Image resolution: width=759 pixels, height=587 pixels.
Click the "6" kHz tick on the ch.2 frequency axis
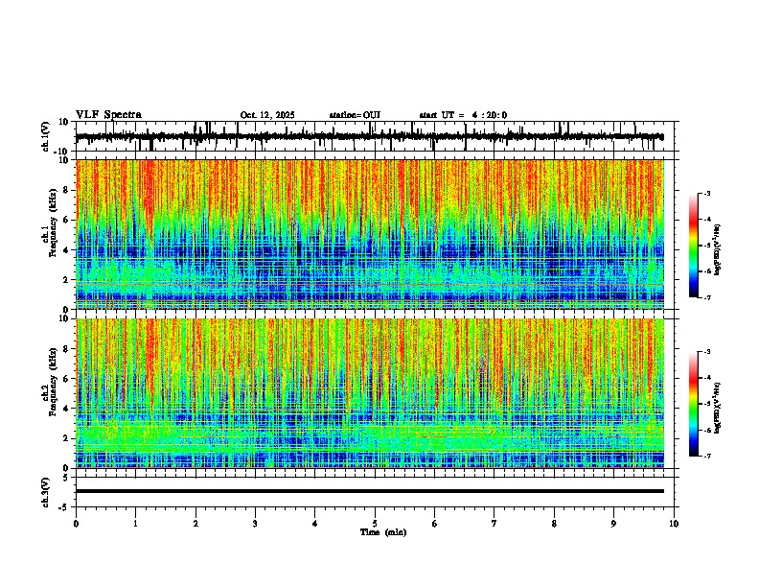(66, 379)
